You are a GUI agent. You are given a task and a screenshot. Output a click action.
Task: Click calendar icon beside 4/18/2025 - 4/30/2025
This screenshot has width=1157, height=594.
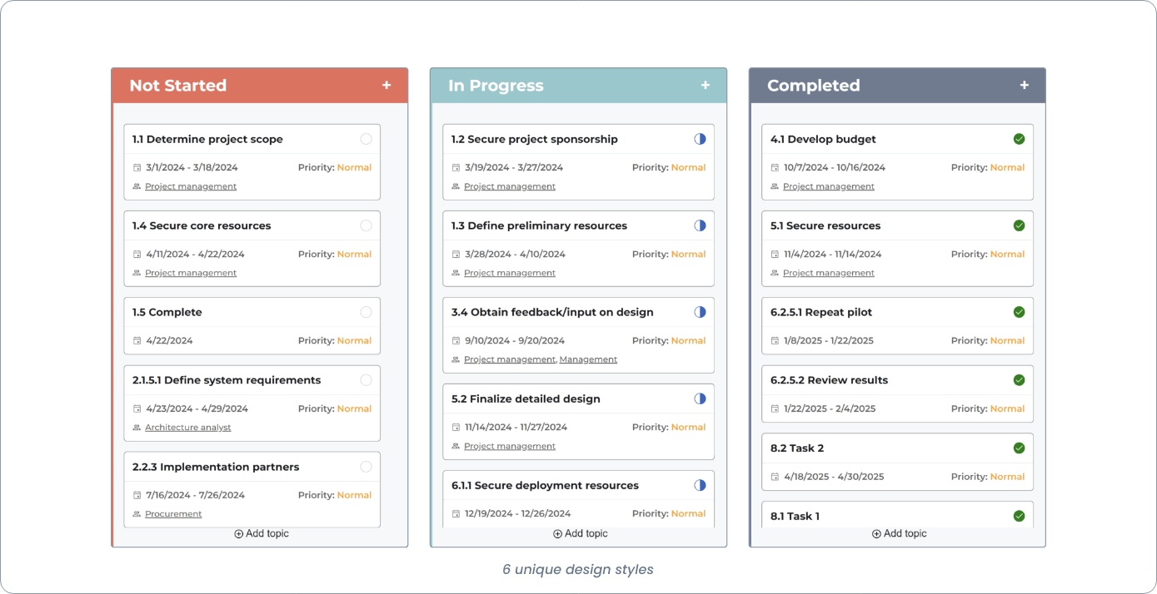click(x=775, y=477)
